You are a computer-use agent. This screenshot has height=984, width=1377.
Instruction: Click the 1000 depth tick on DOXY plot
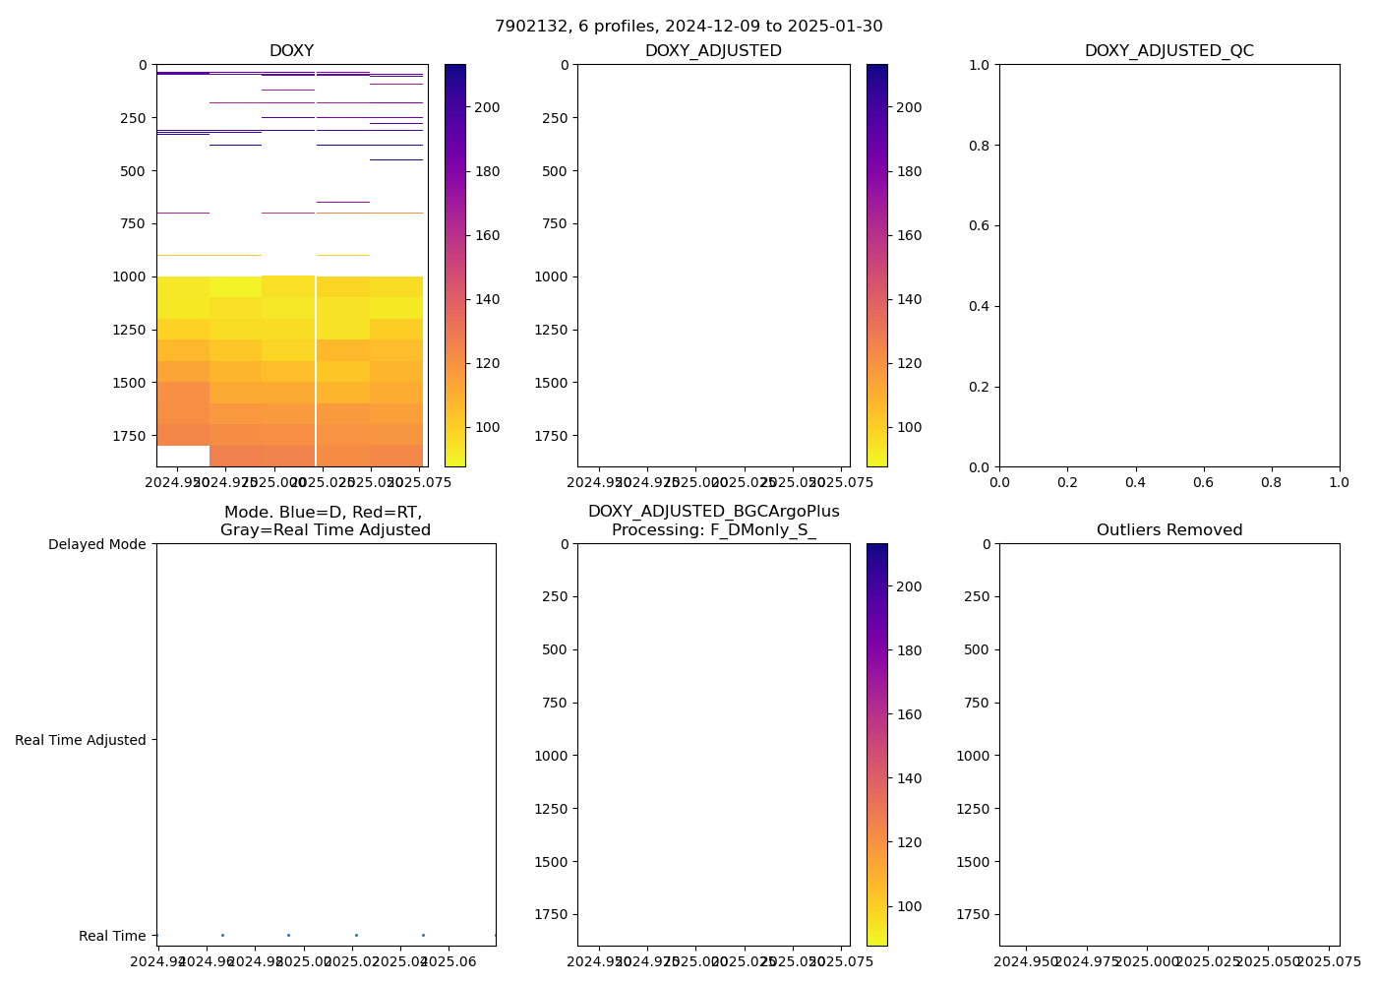pos(129,277)
